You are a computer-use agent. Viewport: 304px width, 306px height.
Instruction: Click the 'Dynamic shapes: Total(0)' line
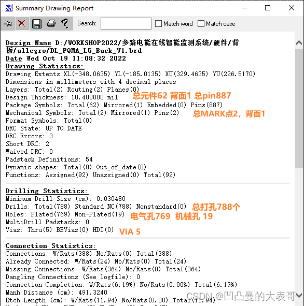tap(76, 167)
